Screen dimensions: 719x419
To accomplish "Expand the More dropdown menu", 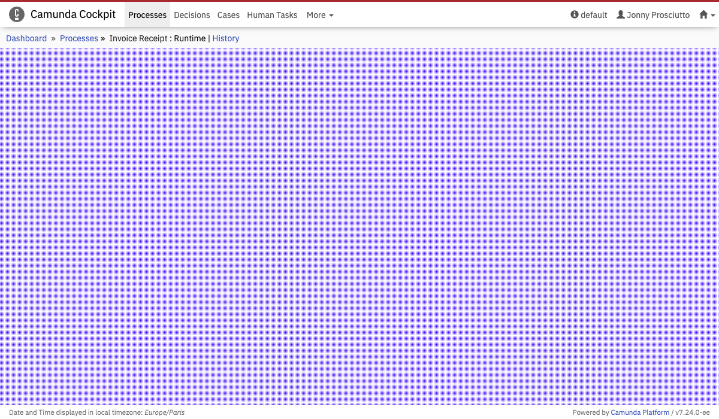I will [x=320, y=15].
